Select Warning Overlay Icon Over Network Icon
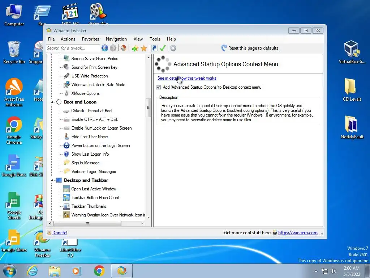 pyautogui.click(x=108, y=215)
